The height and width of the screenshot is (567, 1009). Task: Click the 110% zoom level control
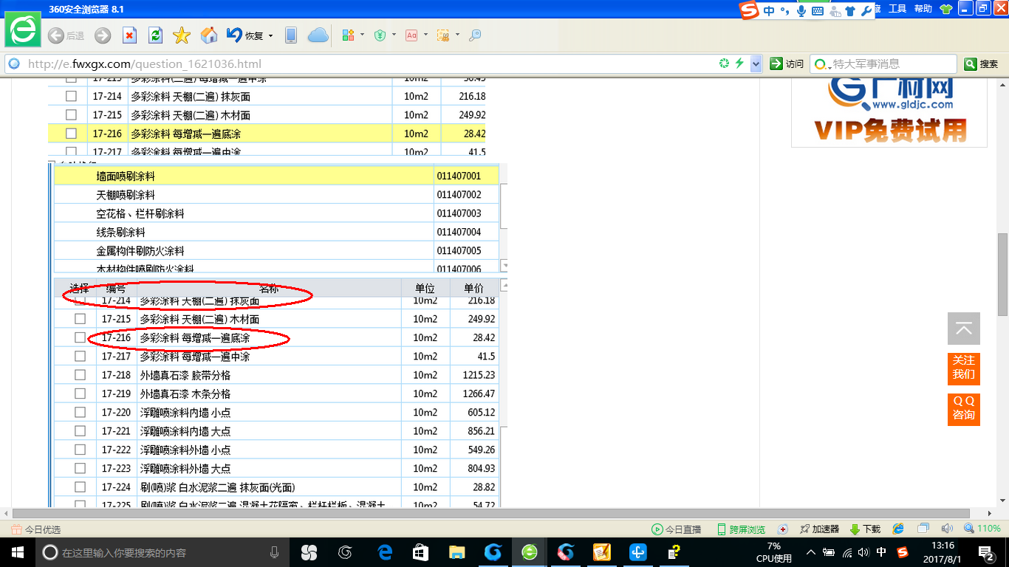pyautogui.click(x=982, y=529)
